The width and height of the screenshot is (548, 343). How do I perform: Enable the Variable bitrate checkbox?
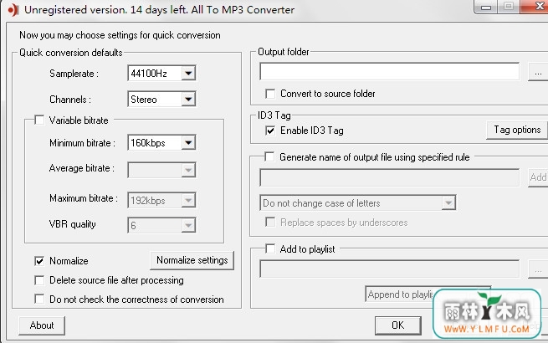39,120
